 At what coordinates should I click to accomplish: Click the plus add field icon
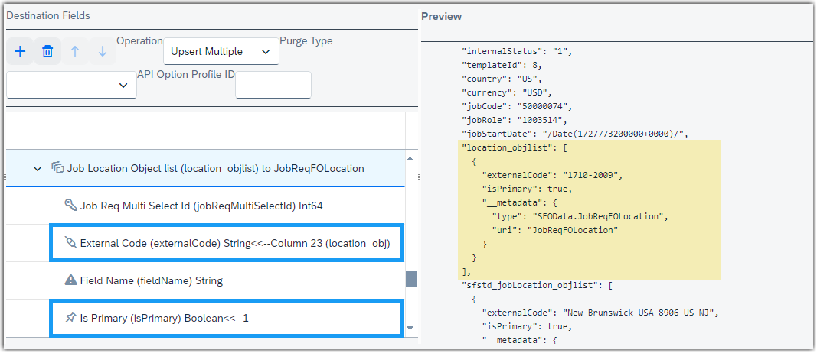20,51
